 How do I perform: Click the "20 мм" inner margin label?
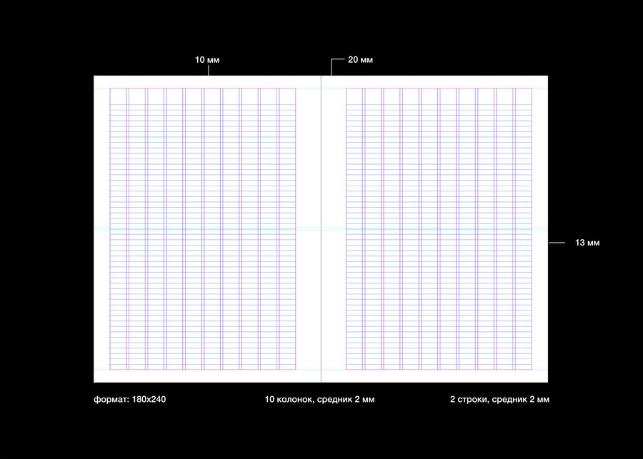(361, 60)
